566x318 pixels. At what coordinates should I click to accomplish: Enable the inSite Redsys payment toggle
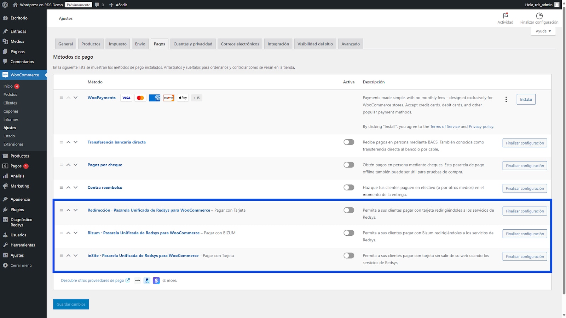pyautogui.click(x=349, y=255)
